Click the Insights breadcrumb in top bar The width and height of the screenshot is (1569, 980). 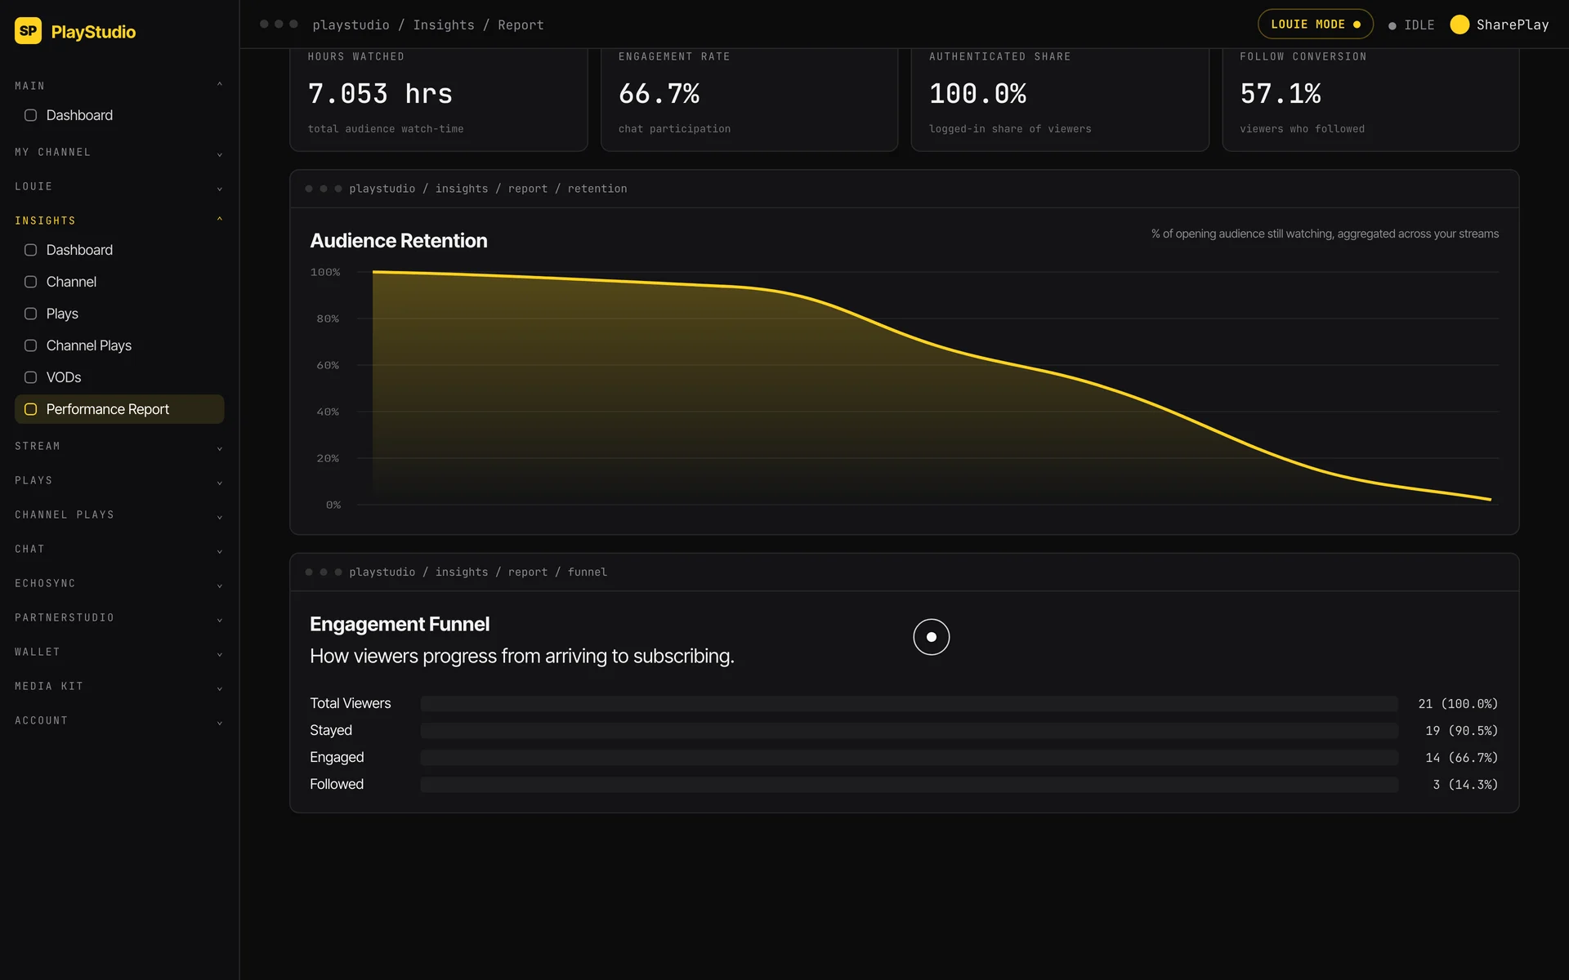point(443,25)
